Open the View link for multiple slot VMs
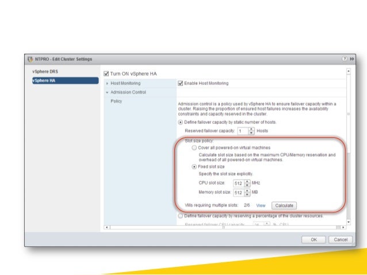The height and width of the screenshot is (275, 367). coord(261,206)
